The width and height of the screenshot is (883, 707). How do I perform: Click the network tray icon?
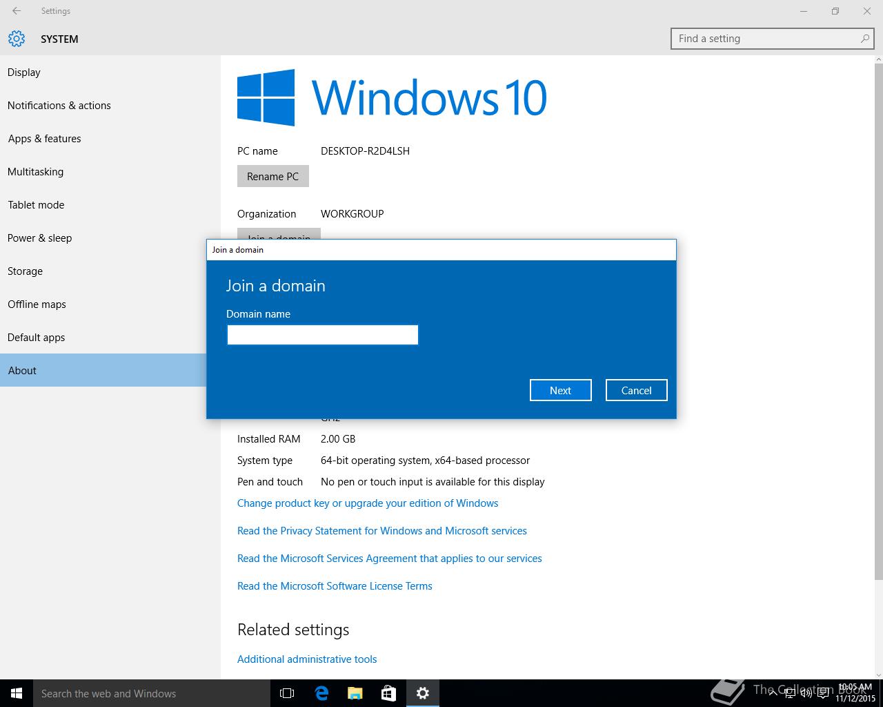tap(790, 693)
